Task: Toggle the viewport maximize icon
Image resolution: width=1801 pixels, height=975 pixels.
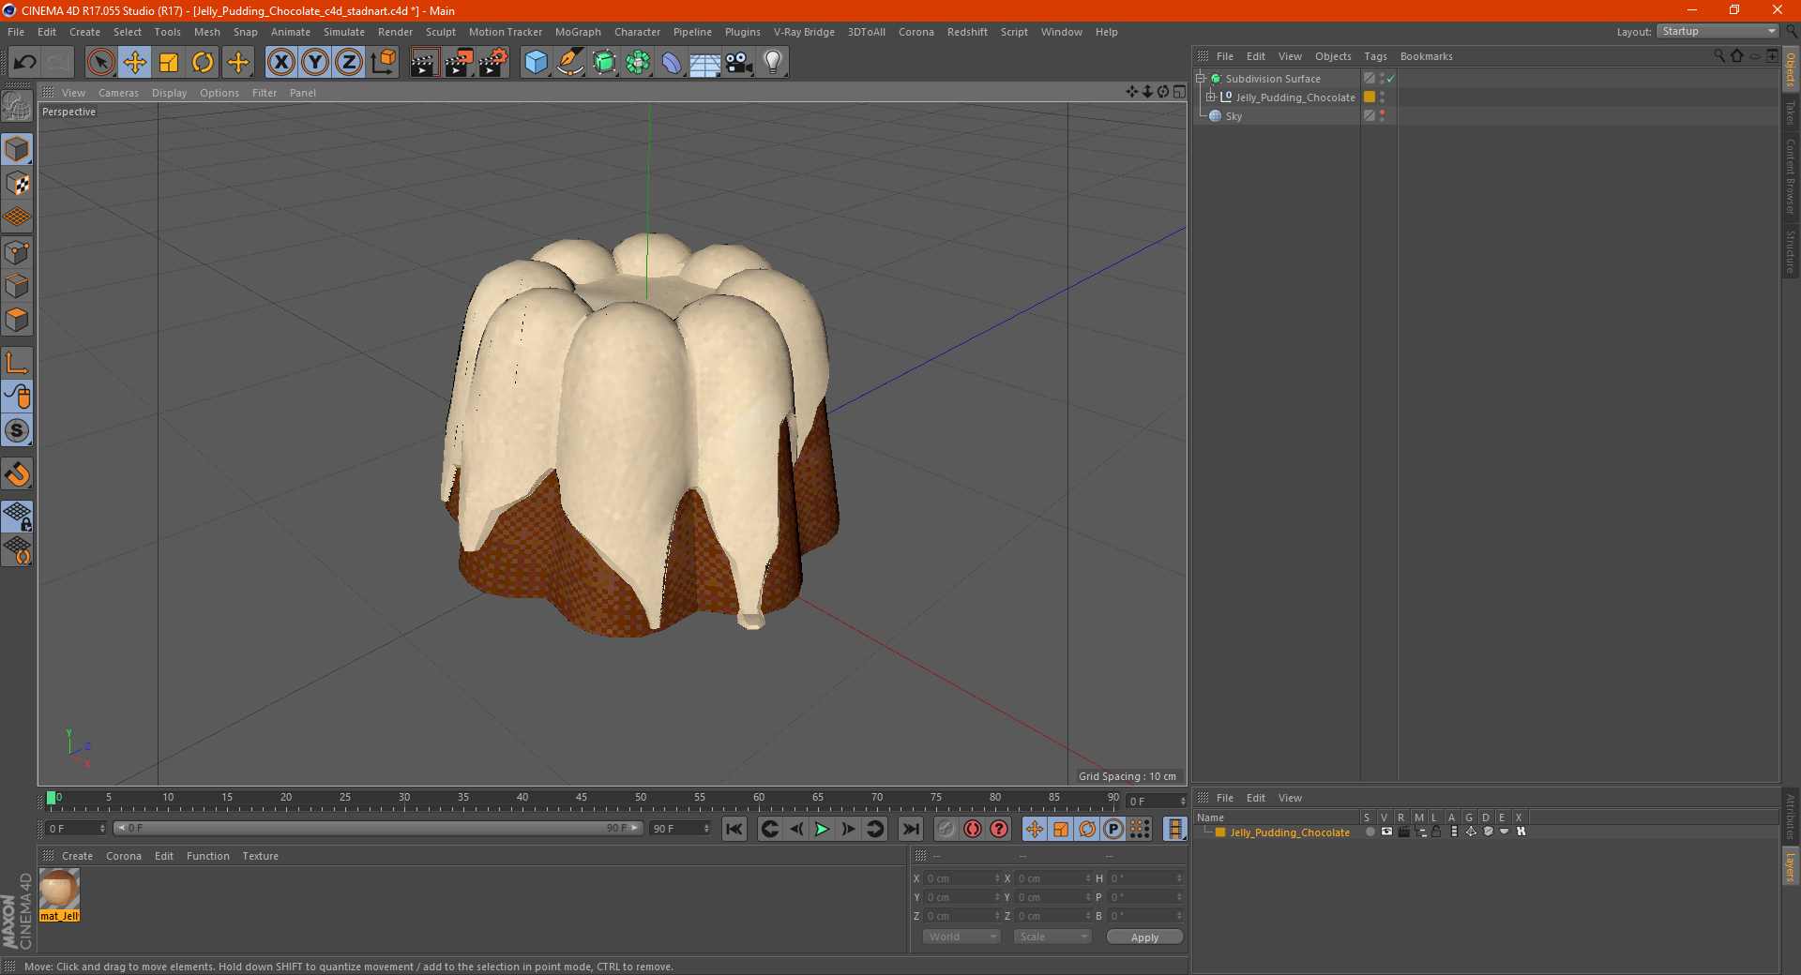Action: click(x=1179, y=92)
